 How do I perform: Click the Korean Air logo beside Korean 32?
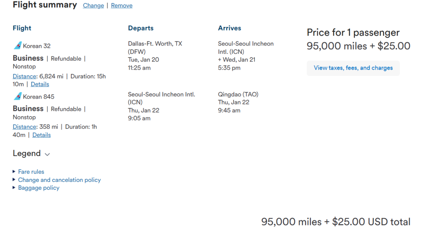17,46
